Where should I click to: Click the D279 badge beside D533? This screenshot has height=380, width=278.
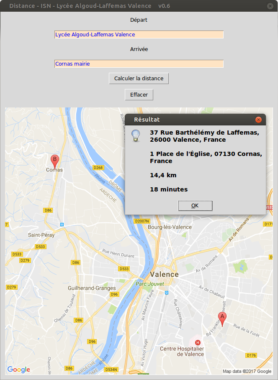pyautogui.click(x=25, y=260)
